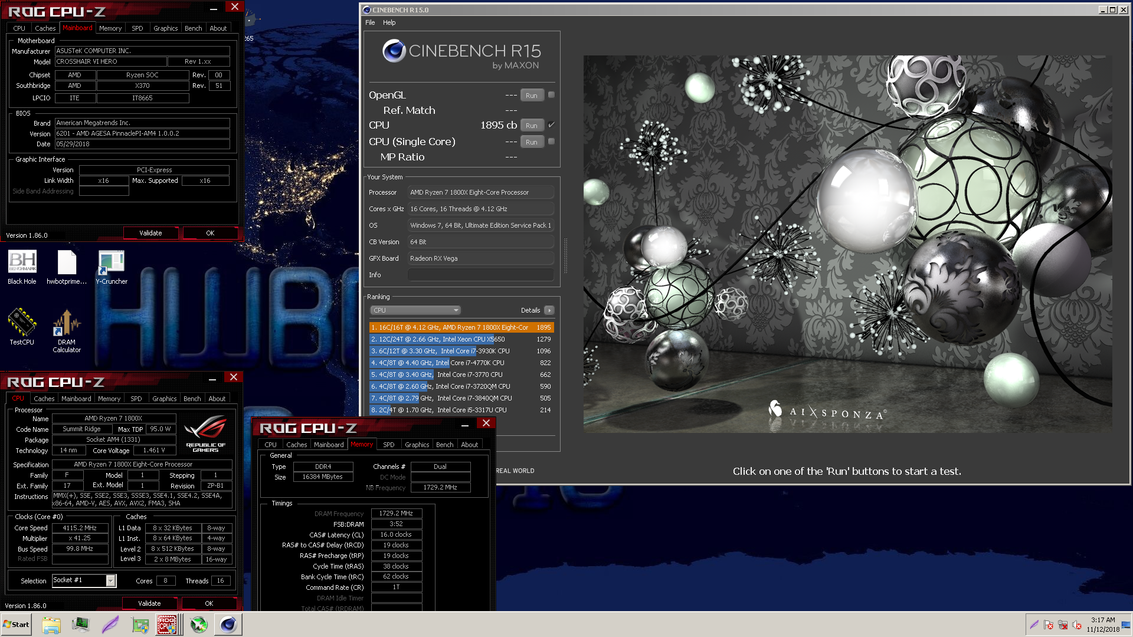Switch to CPU tab in Memory CPU-Z window
The image size is (1133, 637).
click(x=270, y=445)
